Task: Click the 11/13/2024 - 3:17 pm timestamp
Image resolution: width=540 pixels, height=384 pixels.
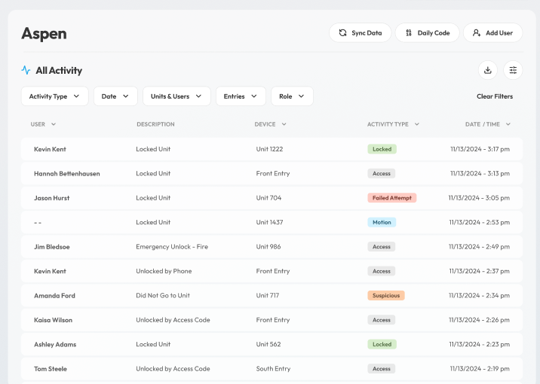Action: (480, 149)
